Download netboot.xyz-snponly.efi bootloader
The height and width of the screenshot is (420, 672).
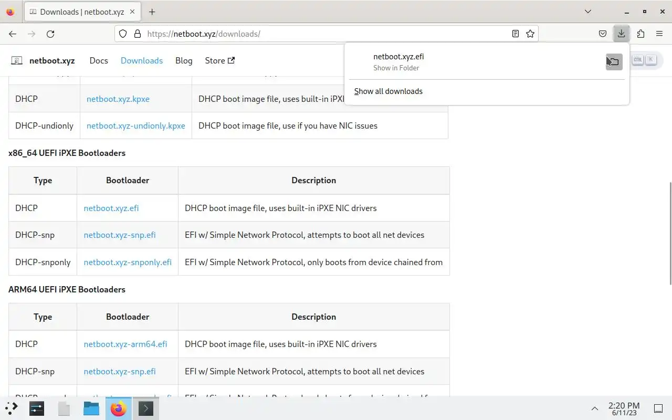[x=128, y=262]
